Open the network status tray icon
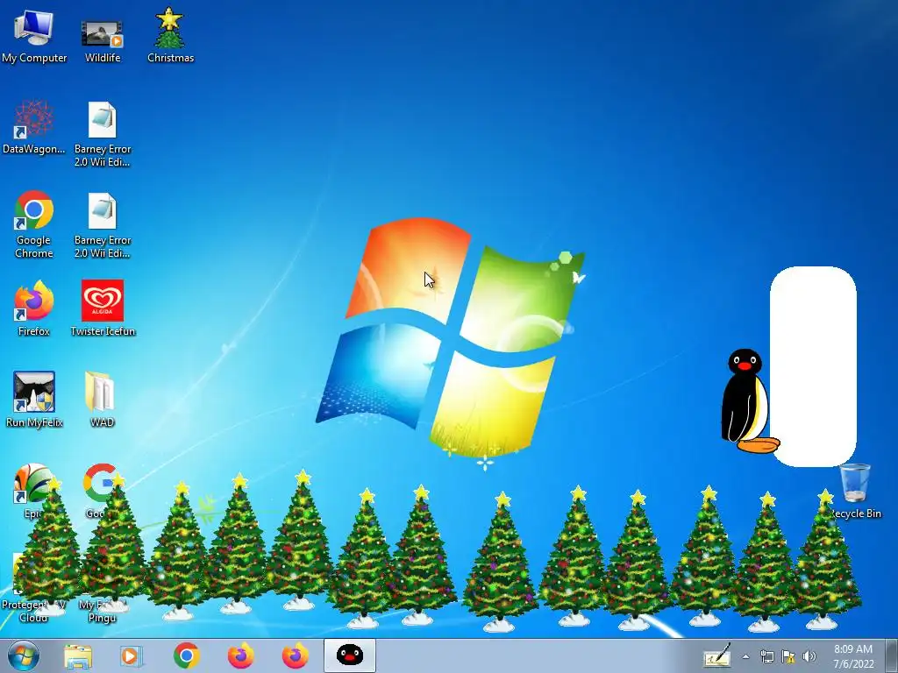The height and width of the screenshot is (673, 898). coord(766,656)
